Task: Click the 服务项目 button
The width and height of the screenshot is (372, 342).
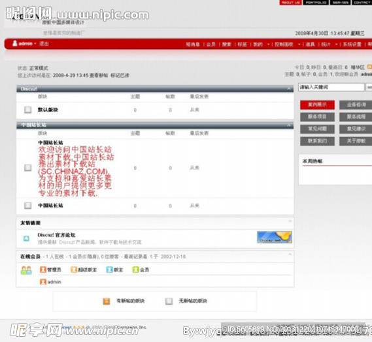Action: pyautogui.click(x=318, y=117)
